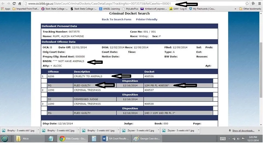Open the My Flashcards bookmark
Viewport: 263px width, 147px height.
coord(202,9)
